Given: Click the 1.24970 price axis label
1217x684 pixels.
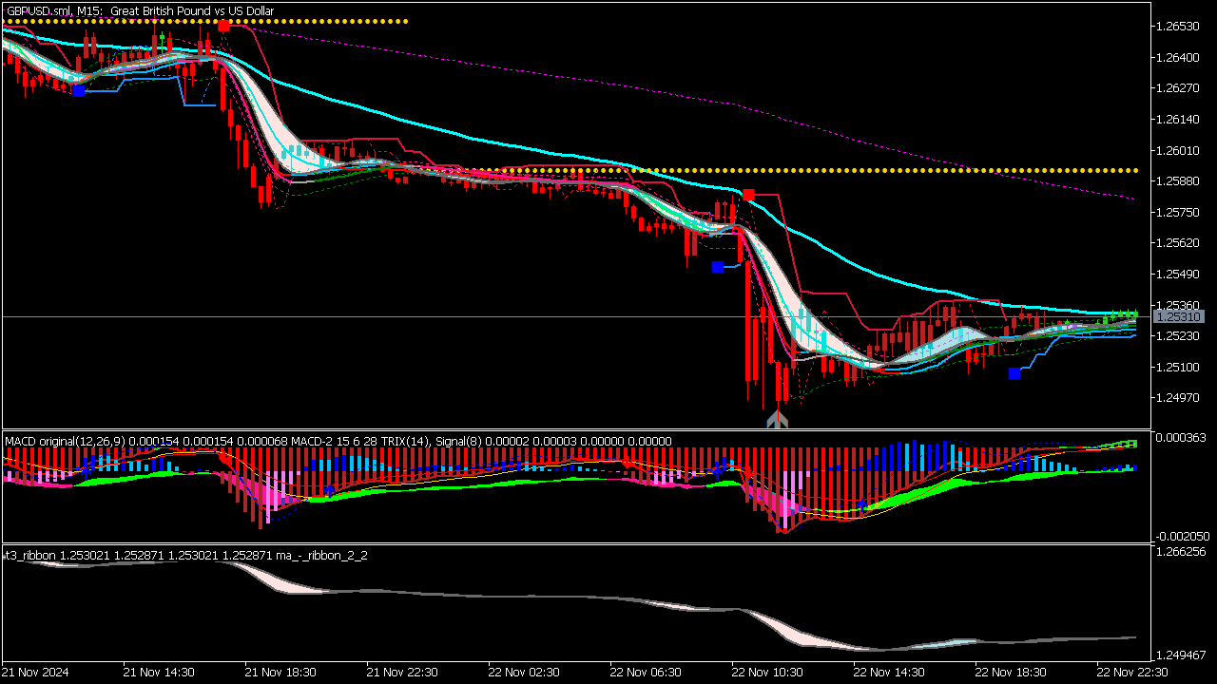Looking at the screenshot, I should [1176, 397].
